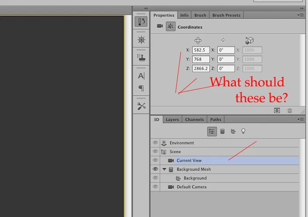Switch to the Brush tab
Image resolution: width=308 pixels, height=217 pixels.
pyautogui.click(x=200, y=15)
